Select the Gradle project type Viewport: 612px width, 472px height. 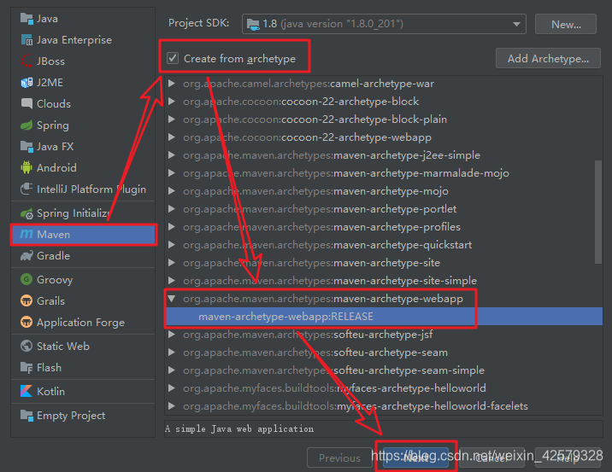click(x=83, y=256)
